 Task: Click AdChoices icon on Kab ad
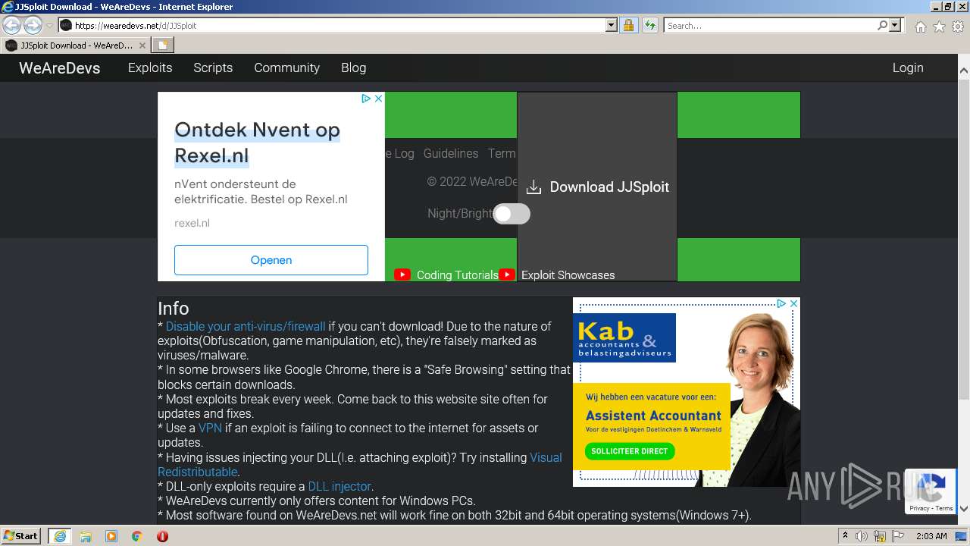click(781, 303)
